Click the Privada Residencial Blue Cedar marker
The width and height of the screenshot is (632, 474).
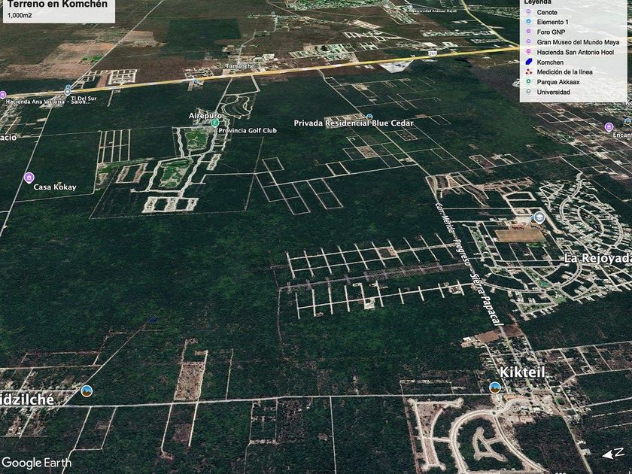pyautogui.click(x=369, y=117)
